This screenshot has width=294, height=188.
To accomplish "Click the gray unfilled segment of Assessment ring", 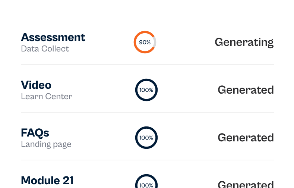I will point(155,43).
